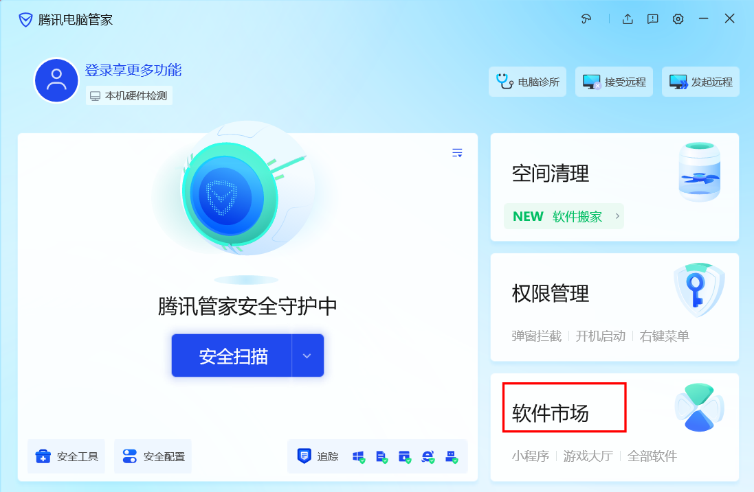Click the Windows system protection icon

point(359,456)
